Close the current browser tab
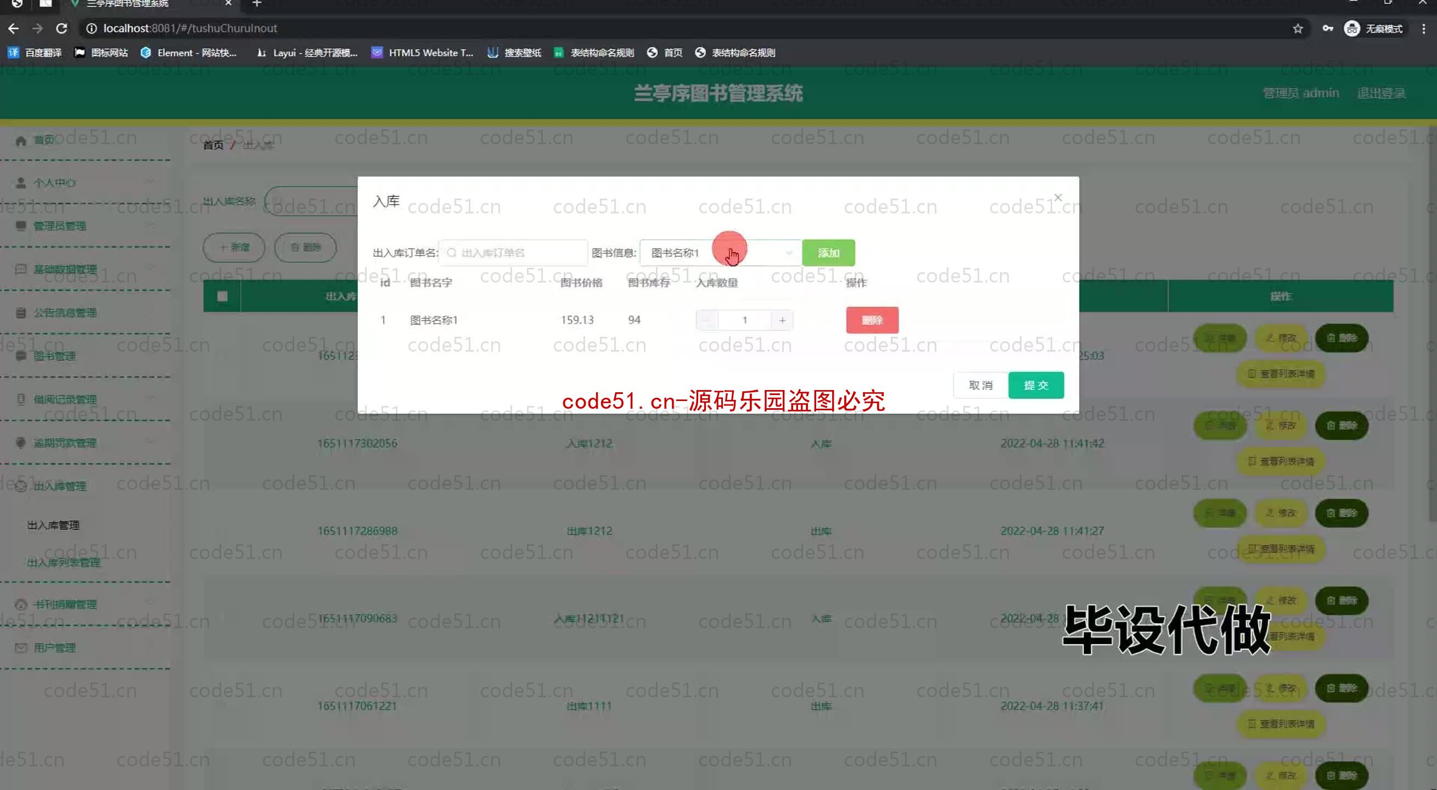This screenshot has height=790, width=1437. [228, 3]
